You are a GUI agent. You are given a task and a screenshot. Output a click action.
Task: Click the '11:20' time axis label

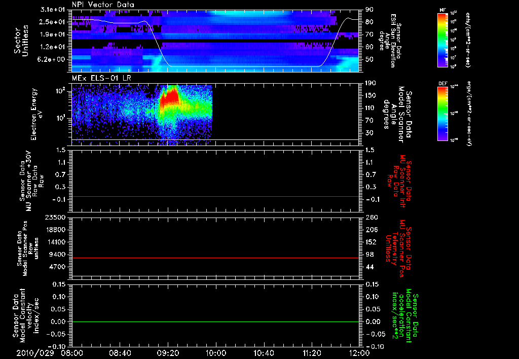coord(312,353)
